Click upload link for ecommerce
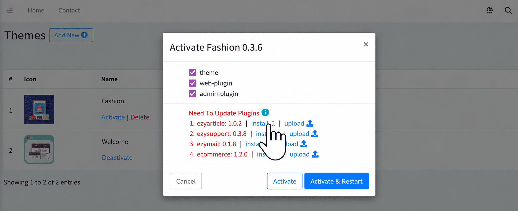The image size is (518, 211). (299, 154)
